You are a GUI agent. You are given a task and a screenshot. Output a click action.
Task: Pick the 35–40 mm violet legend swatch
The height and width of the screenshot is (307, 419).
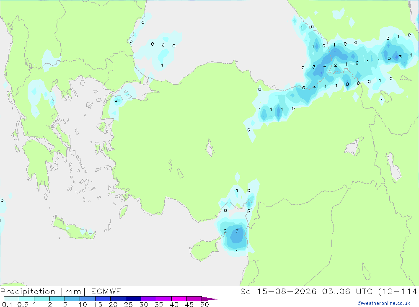[x=163, y=299]
